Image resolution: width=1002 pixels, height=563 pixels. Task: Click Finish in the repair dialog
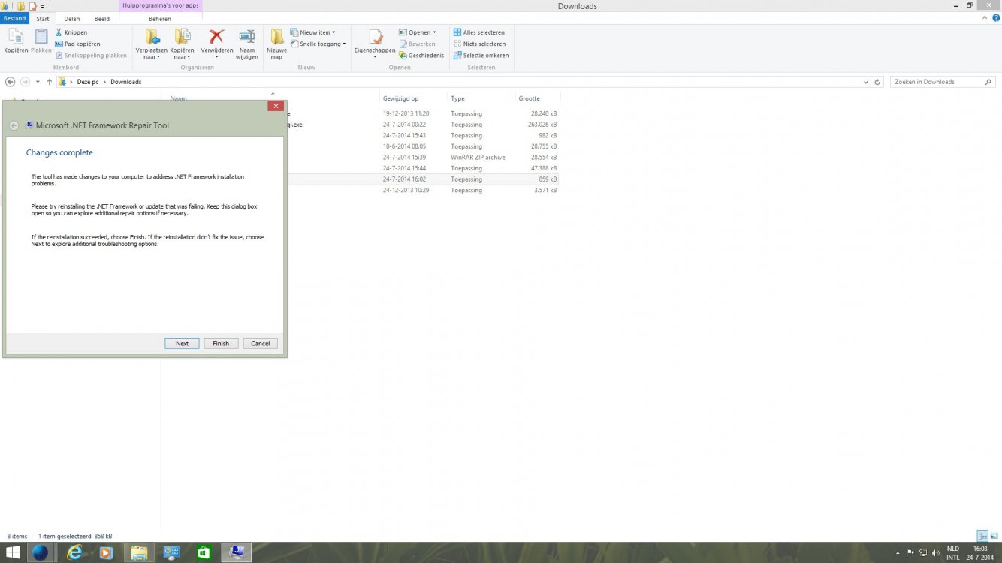click(221, 343)
